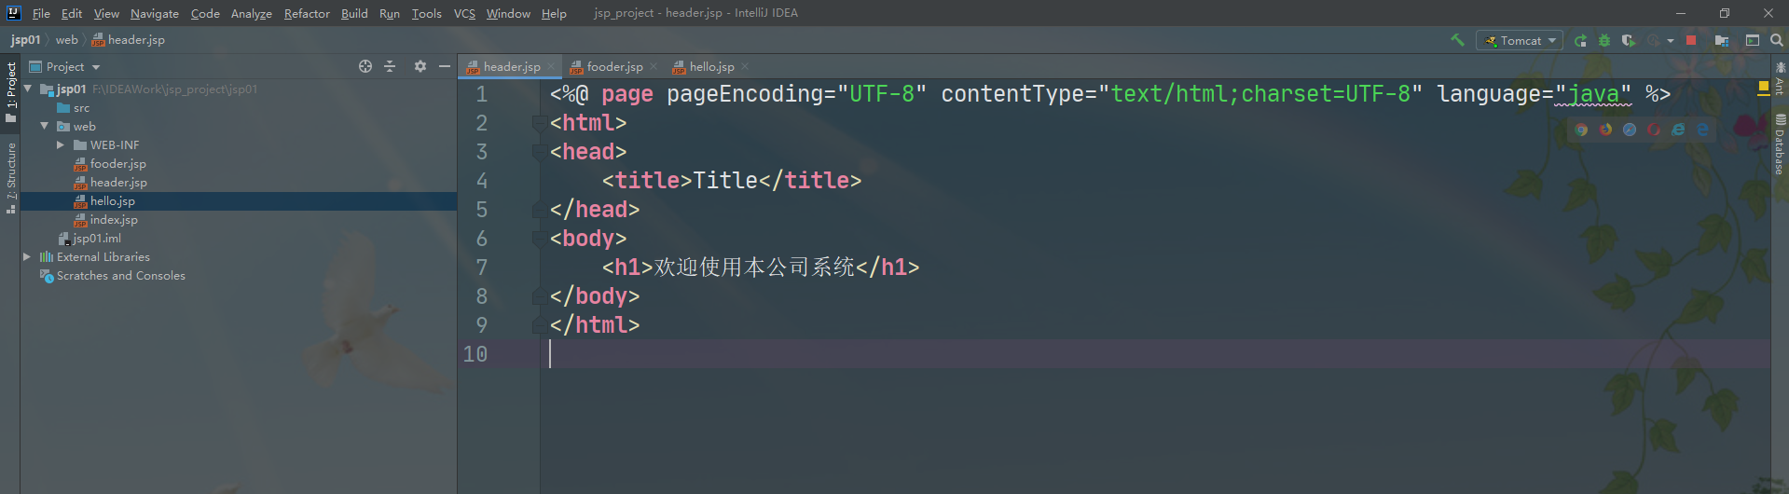Open dropdown arrow beside profiler icon
Image resolution: width=1789 pixels, height=494 pixels.
[1671, 40]
